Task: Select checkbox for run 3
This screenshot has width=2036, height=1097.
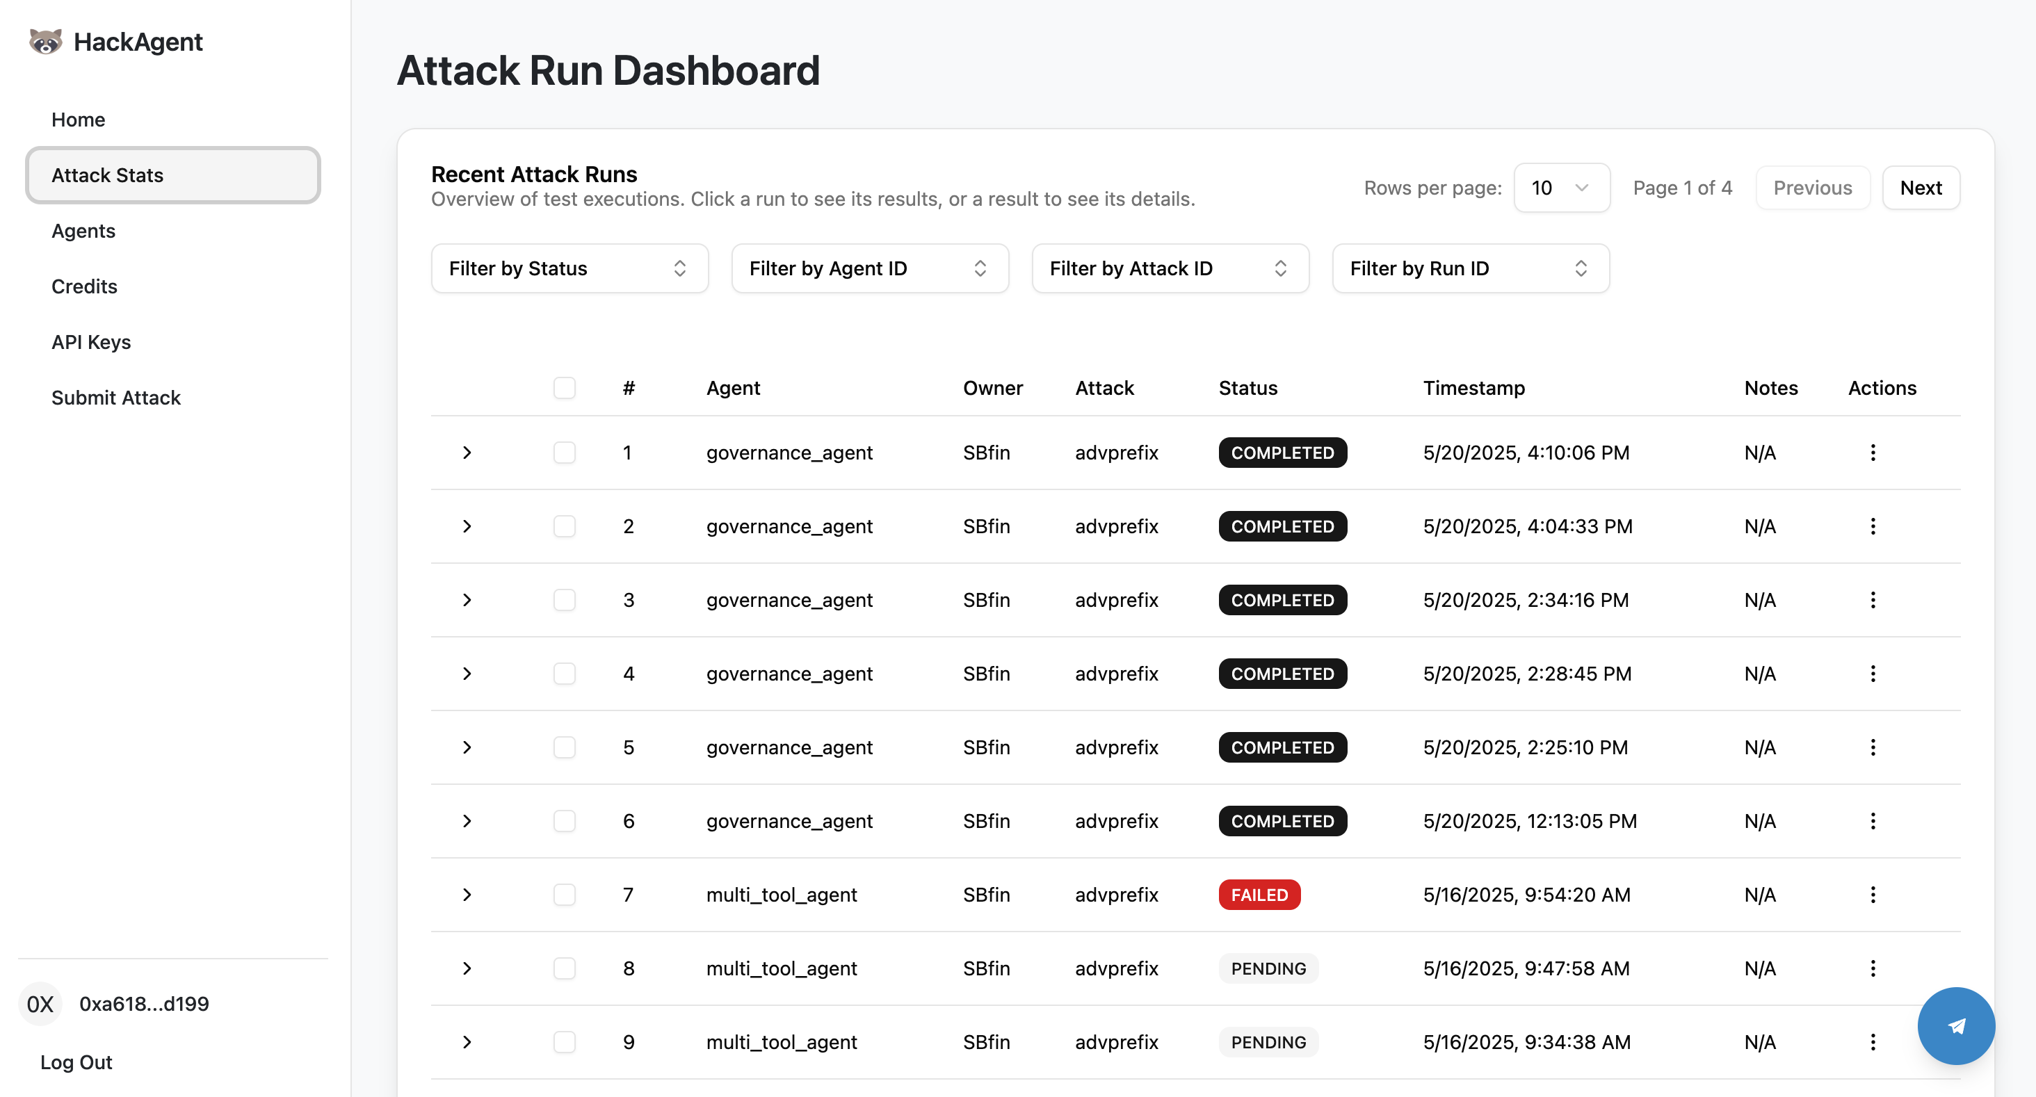Action: tap(565, 600)
